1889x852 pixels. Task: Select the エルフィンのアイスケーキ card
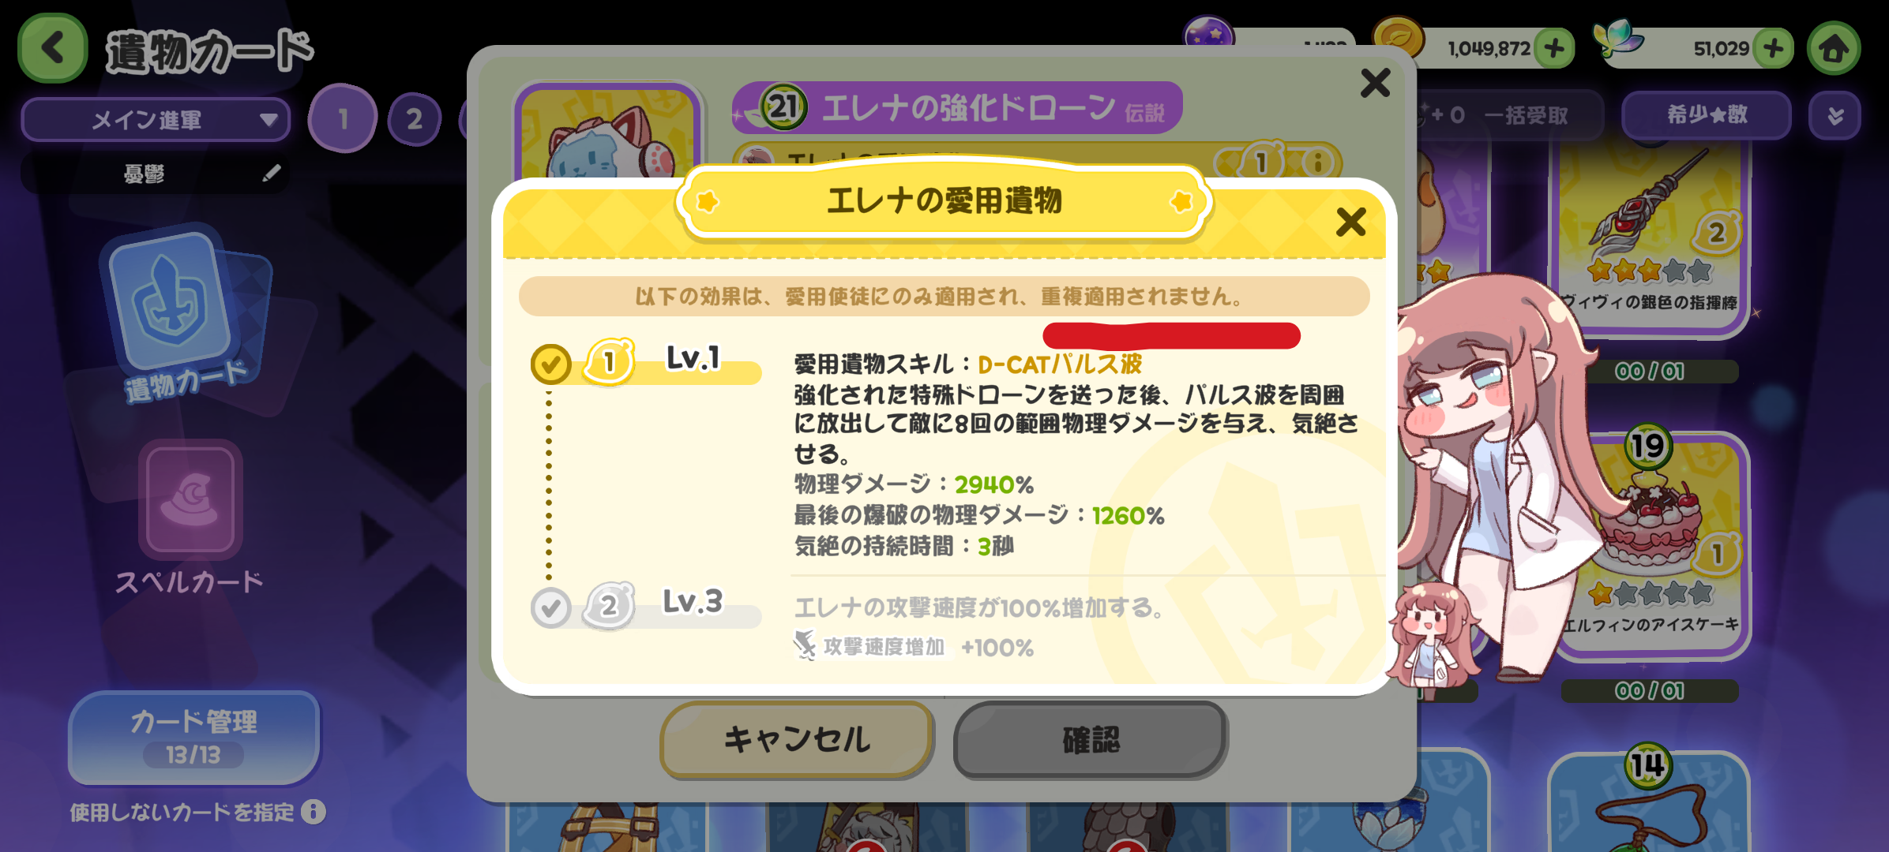point(1651,544)
